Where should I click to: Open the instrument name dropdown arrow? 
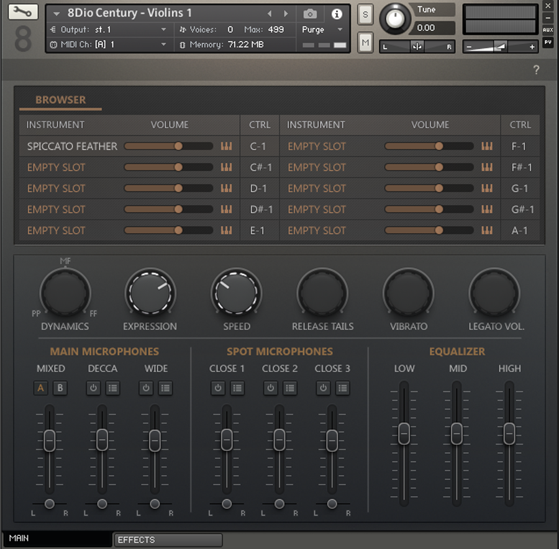[x=57, y=14]
